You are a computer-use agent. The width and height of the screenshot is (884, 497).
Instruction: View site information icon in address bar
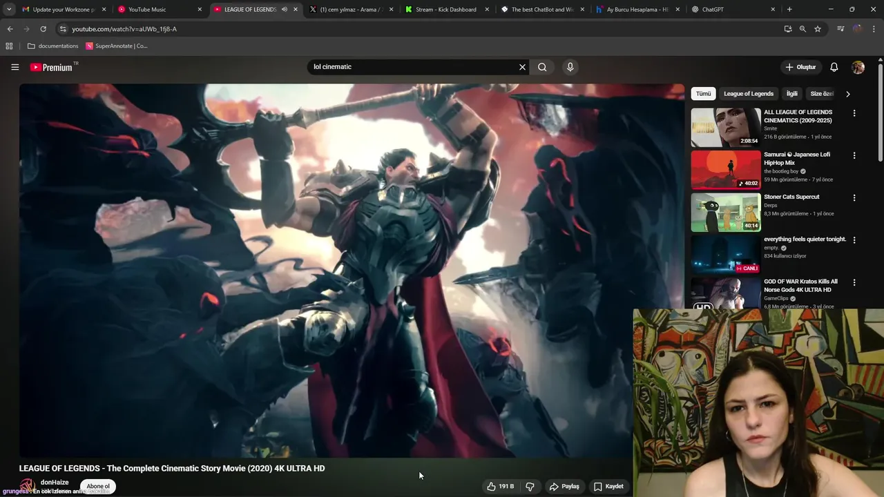click(x=63, y=29)
